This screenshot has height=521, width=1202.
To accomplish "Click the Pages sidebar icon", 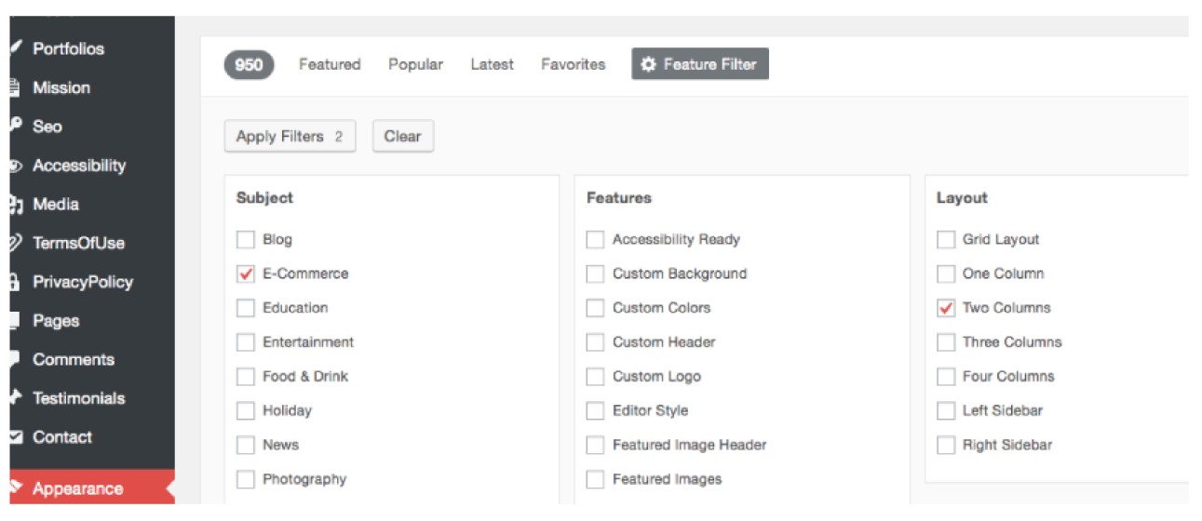I will (x=15, y=321).
